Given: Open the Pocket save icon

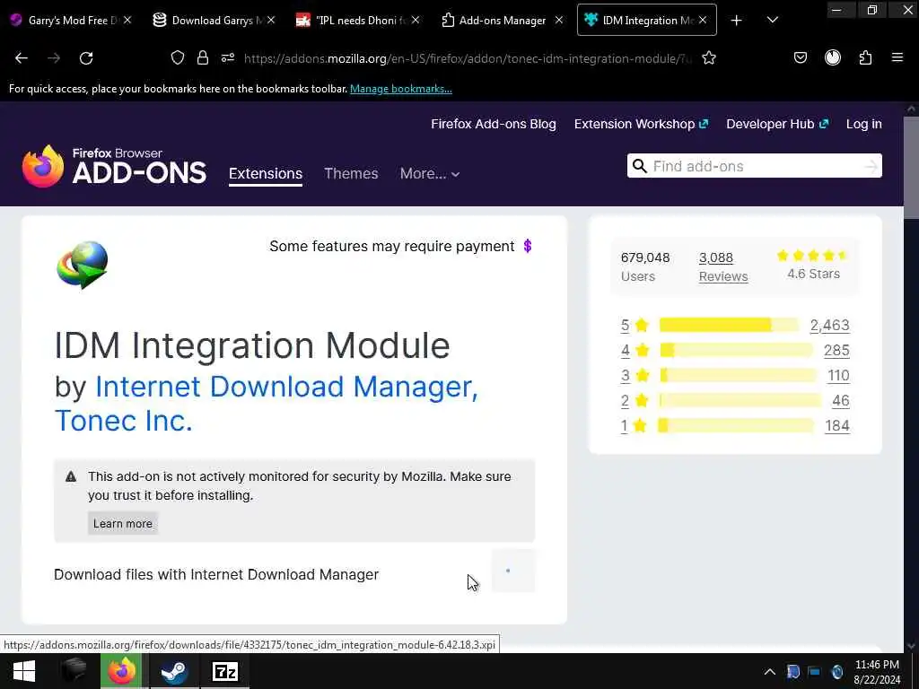Looking at the screenshot, I should pos(800,57).
